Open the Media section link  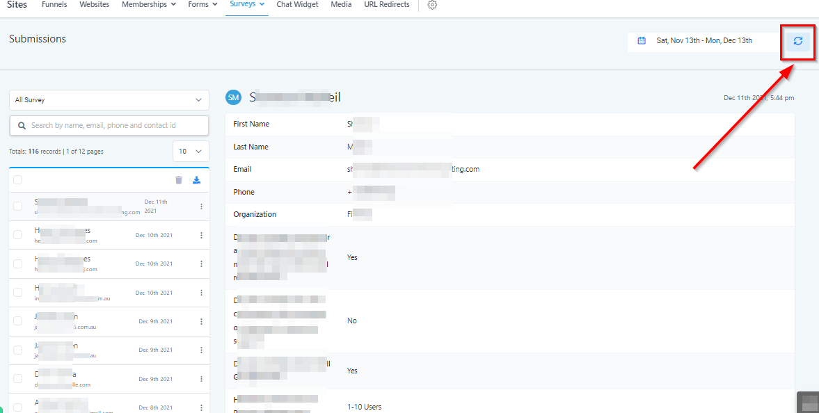(x=341, y=5)
